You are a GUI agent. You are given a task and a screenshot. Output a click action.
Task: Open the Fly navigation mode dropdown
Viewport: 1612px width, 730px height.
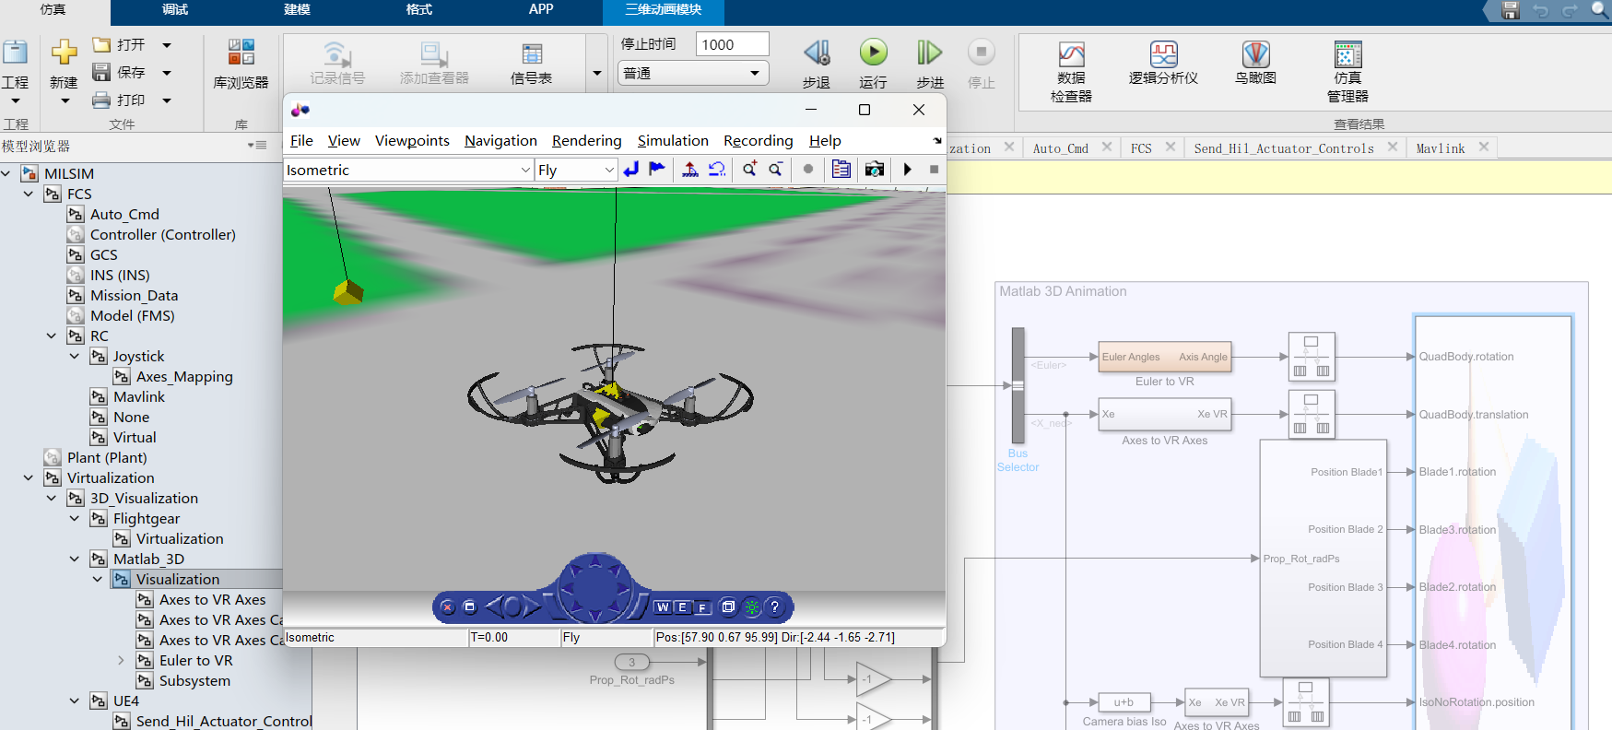609,170
